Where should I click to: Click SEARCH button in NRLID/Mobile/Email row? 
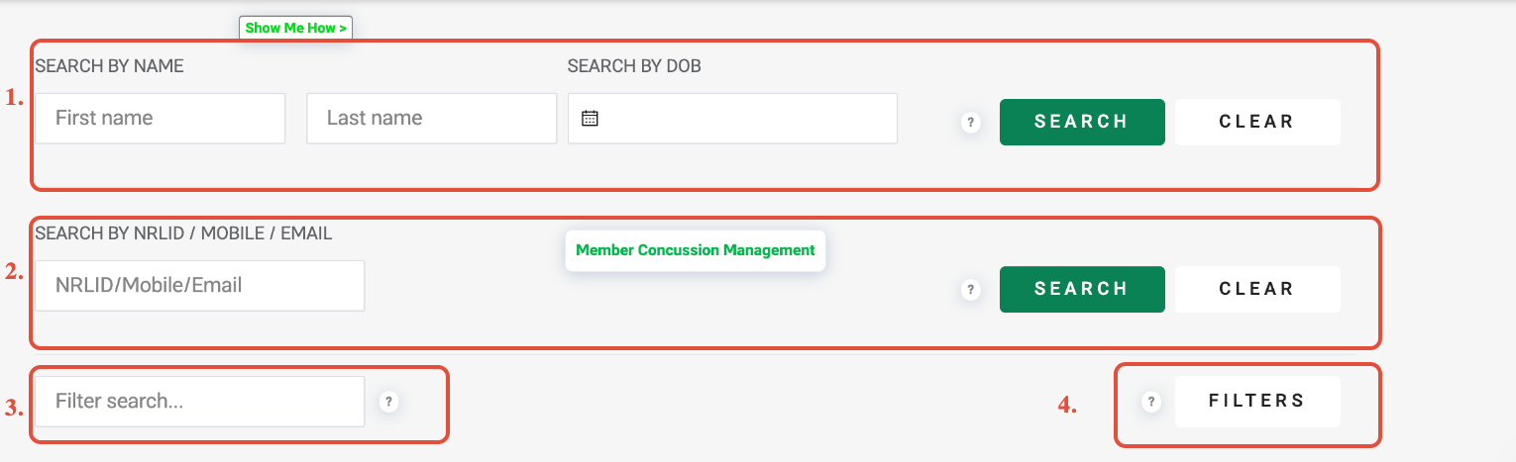point(1082,289)
